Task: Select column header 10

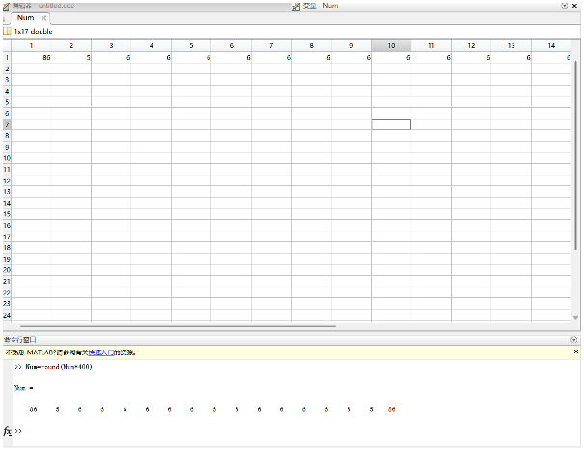Action: coord(391,45)
